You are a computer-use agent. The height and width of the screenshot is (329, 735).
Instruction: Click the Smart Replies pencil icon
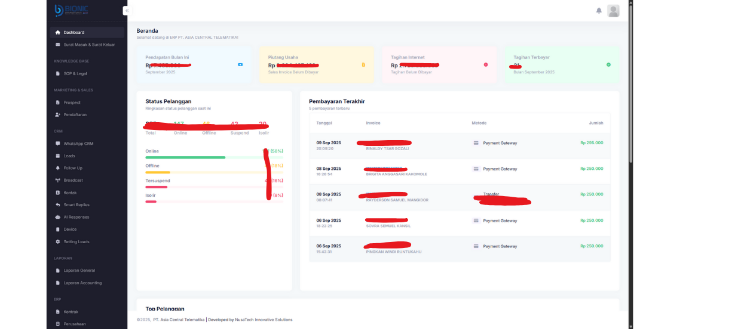tap(57, 205)
